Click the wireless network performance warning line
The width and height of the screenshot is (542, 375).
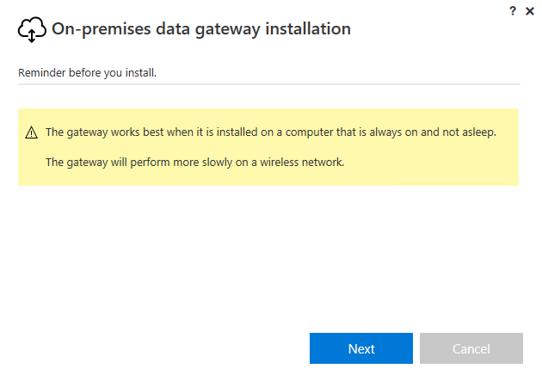click(195, 163)
